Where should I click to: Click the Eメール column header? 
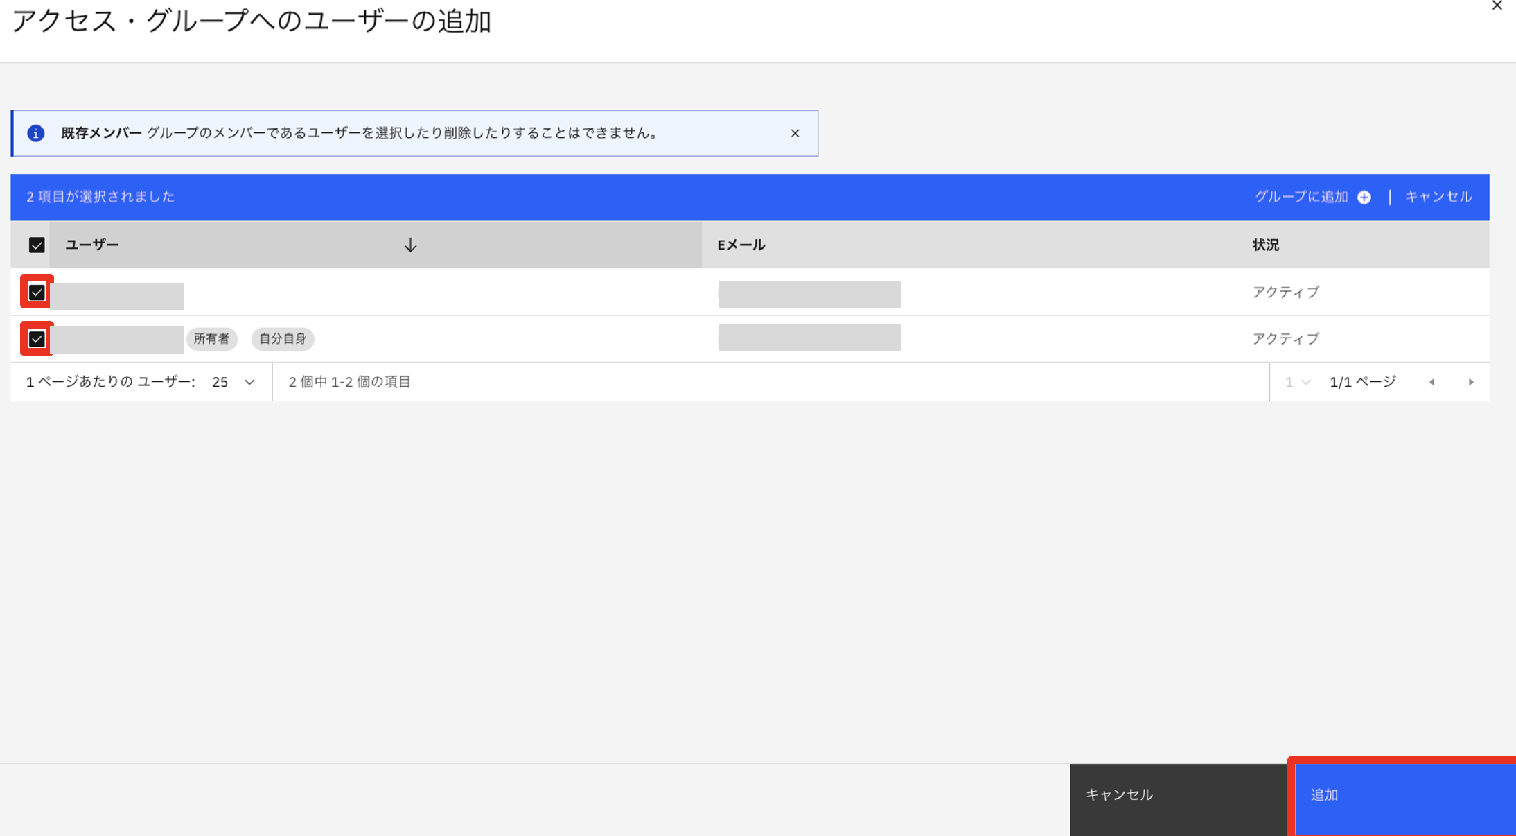(x=741, y=245)
